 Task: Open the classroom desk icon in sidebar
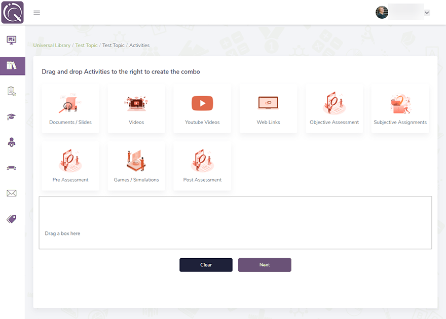click(x=11, y=168)
